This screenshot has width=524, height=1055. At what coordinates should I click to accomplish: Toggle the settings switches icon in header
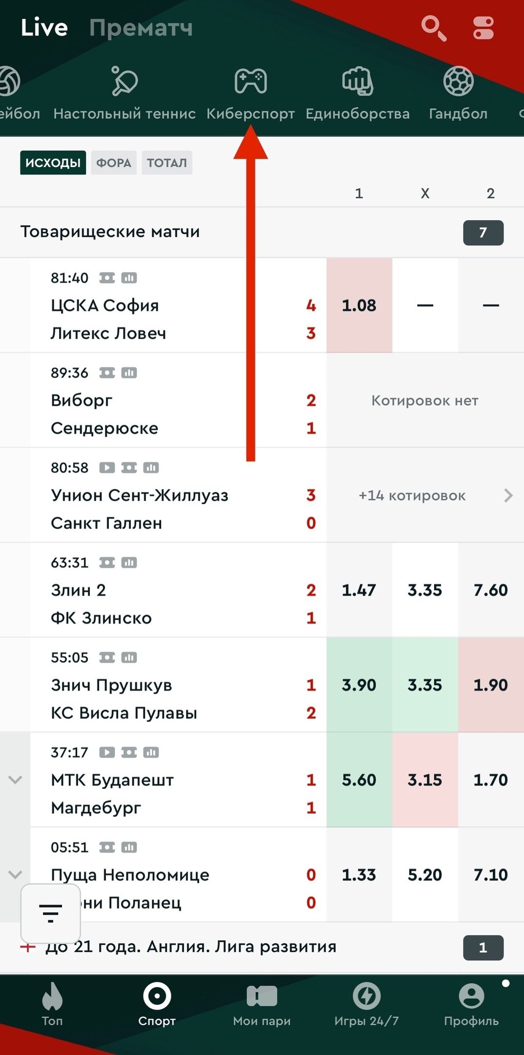(483, 28)
